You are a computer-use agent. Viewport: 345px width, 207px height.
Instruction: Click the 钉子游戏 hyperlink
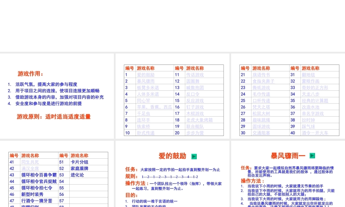pos(195,107)
